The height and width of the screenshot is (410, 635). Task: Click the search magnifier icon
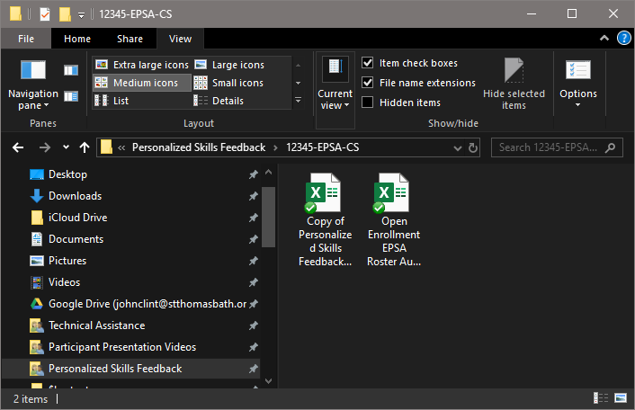pyautogui.click(x=610, y=147)
